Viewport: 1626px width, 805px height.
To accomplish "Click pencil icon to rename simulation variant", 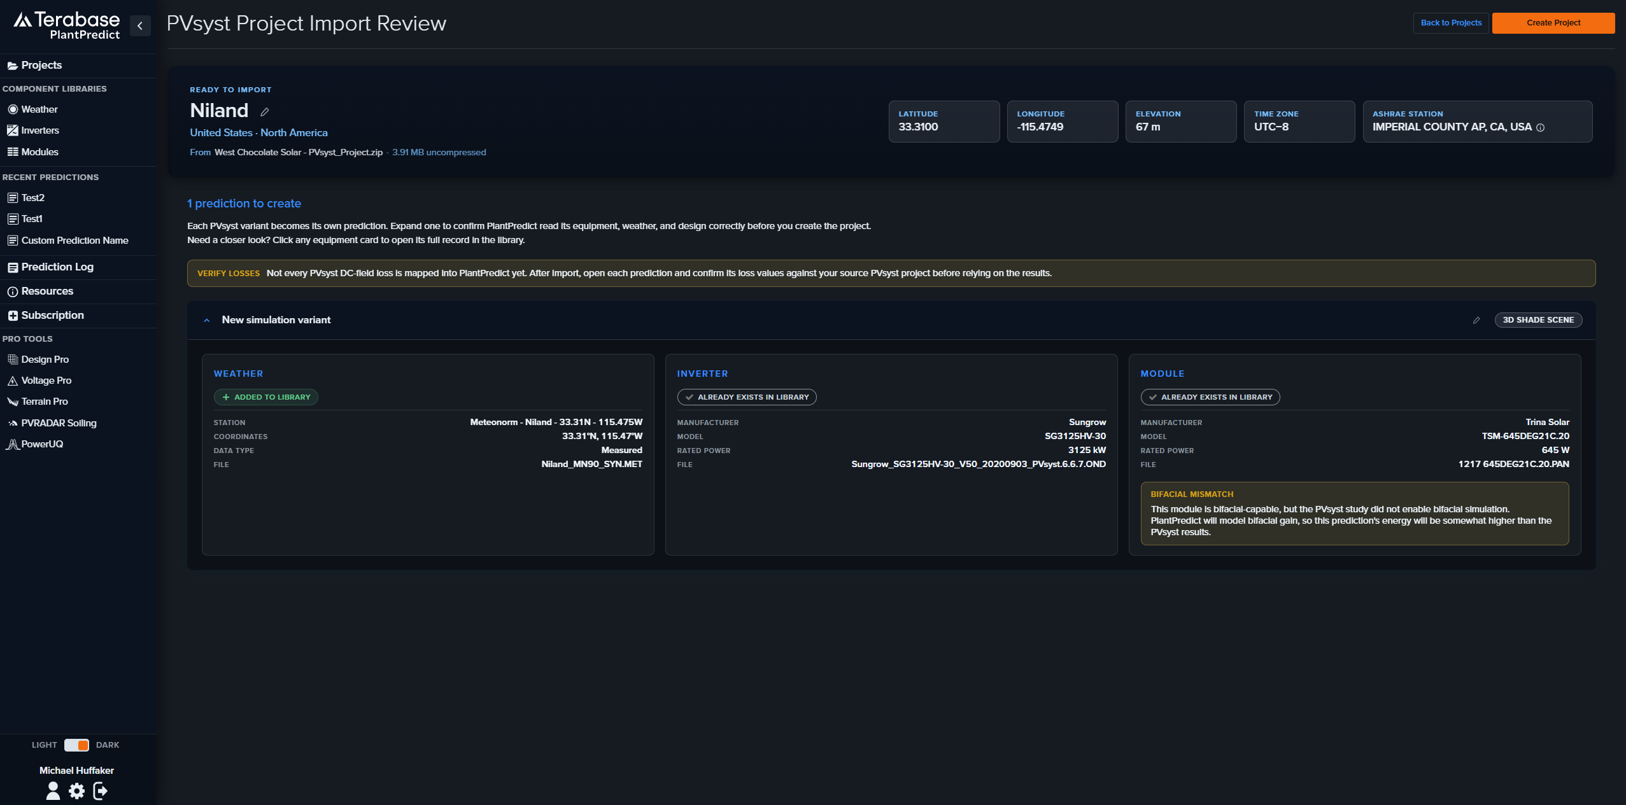I will tap(1476, 320).
